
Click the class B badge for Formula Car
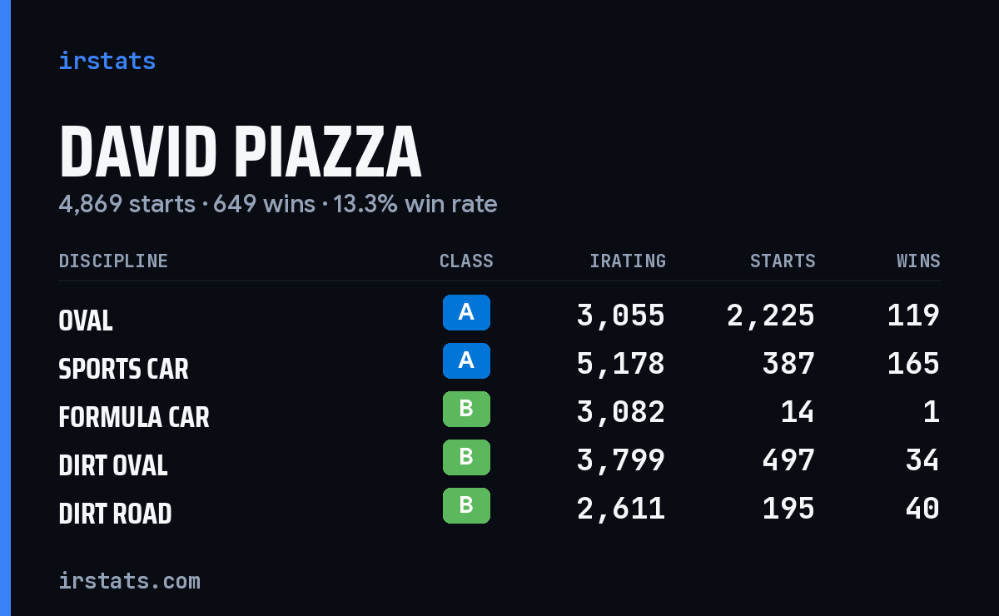466,409
